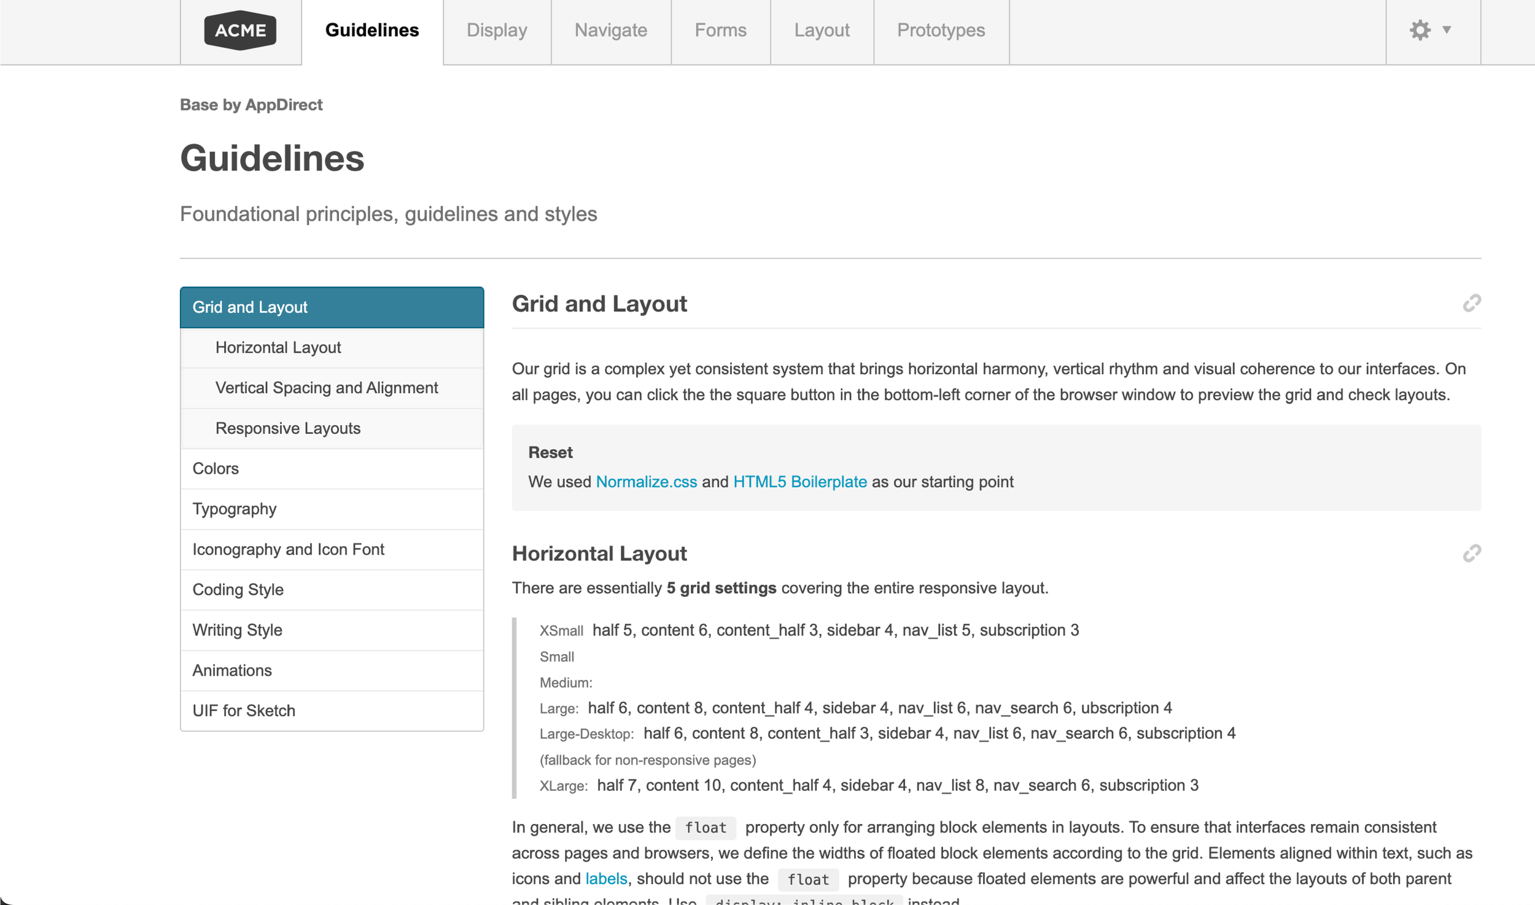Screen dimensions: 1535x905
Task: Navigate to Colors section
Action: pyautogui.click(x=216, y=469)
